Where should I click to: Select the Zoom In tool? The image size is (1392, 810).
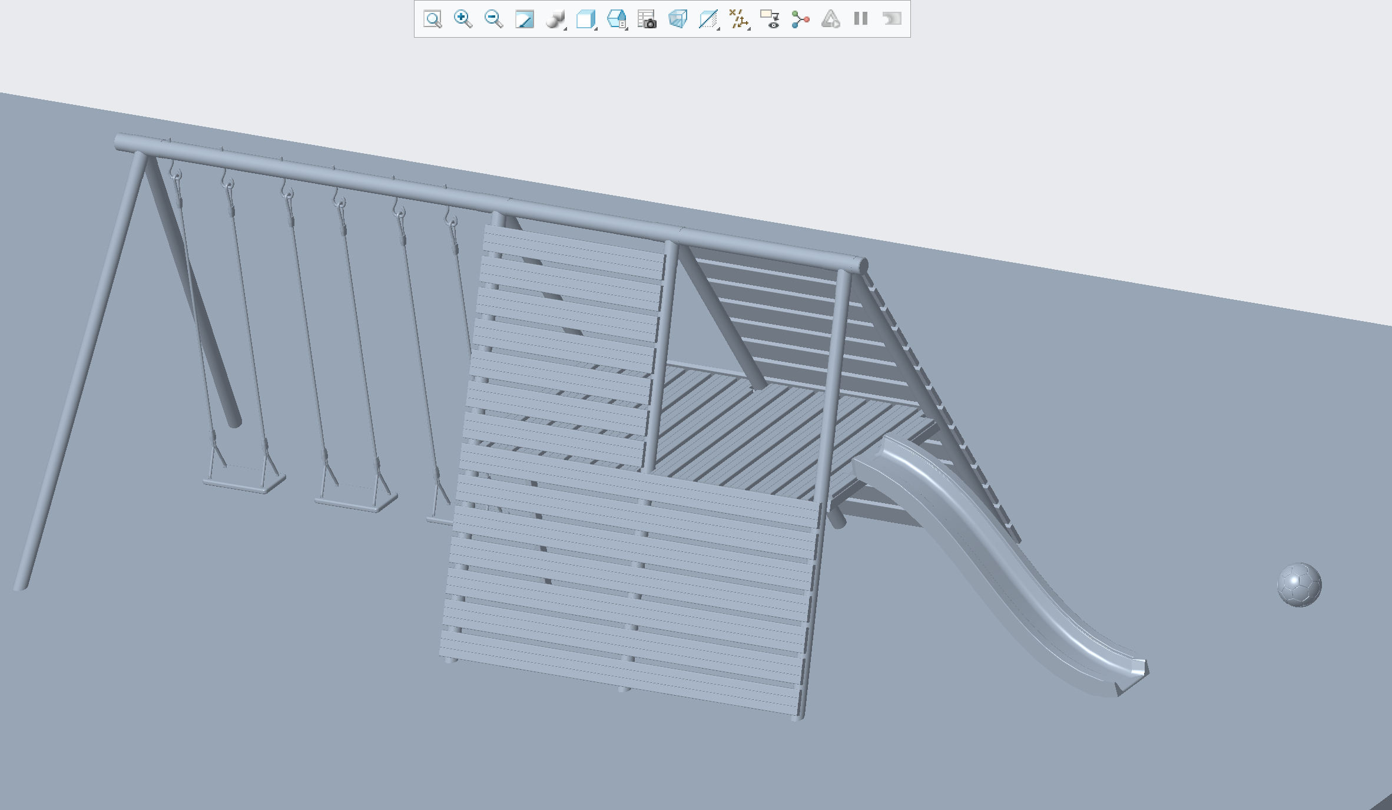click(x=463, y=19)
